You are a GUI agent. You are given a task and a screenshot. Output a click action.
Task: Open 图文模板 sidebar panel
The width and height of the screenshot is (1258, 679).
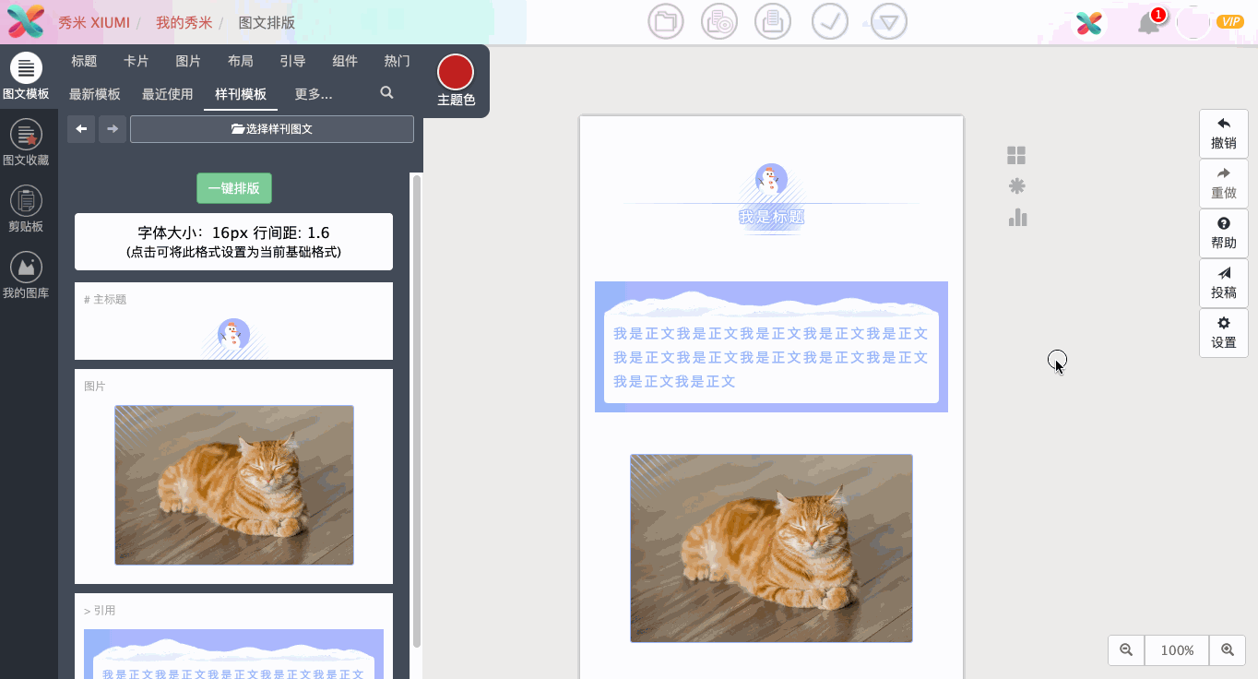[x=26, y=77]
